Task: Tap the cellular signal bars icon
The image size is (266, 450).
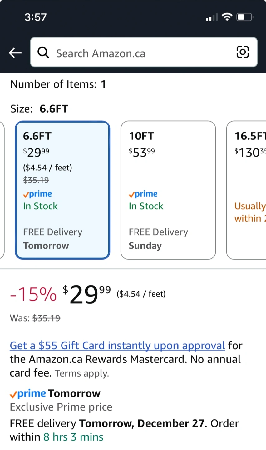Action: click(212, 17)
